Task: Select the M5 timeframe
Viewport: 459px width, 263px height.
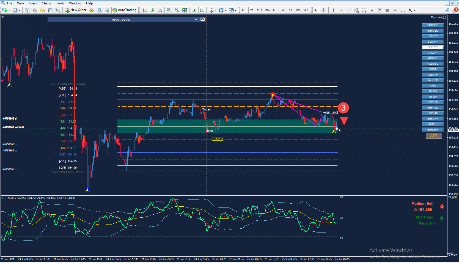Action: [x=252, y=10]
